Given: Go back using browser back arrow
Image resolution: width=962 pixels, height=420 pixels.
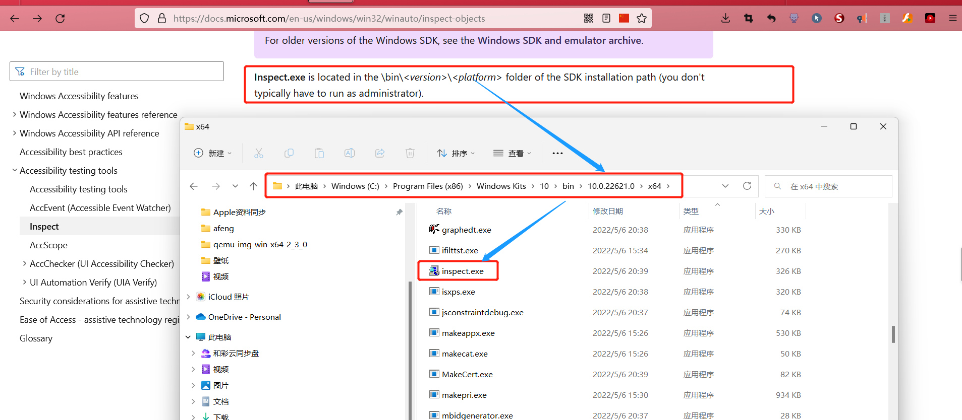Looking at the screenshot, I should click(15, 19).
